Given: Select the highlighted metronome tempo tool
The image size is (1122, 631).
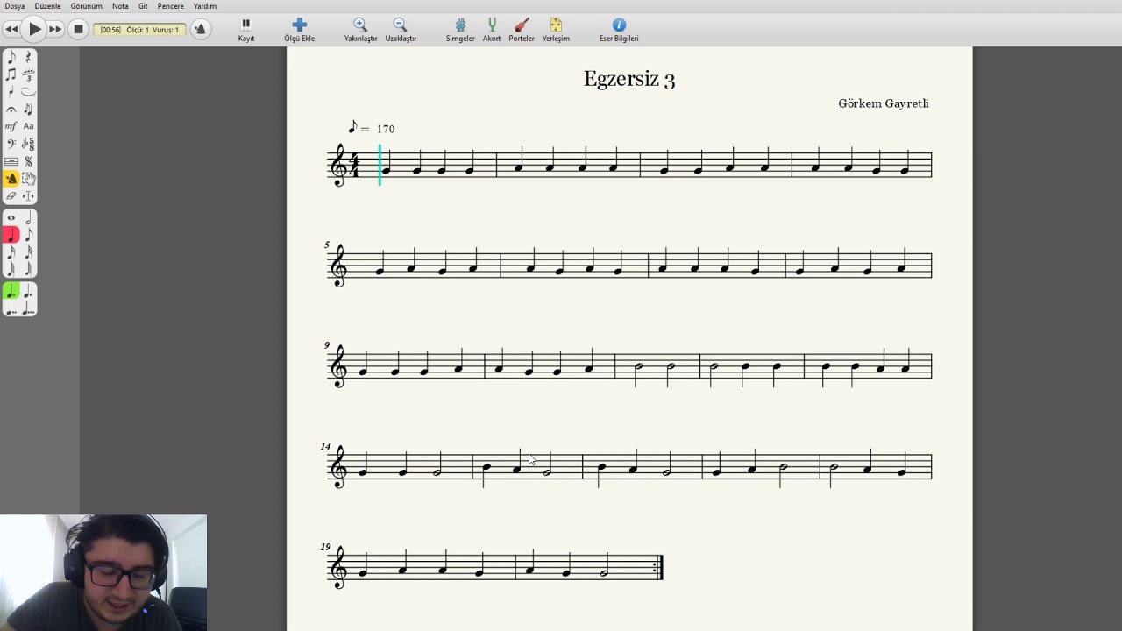Looking at the screenshot, I should tap(11, 178).
